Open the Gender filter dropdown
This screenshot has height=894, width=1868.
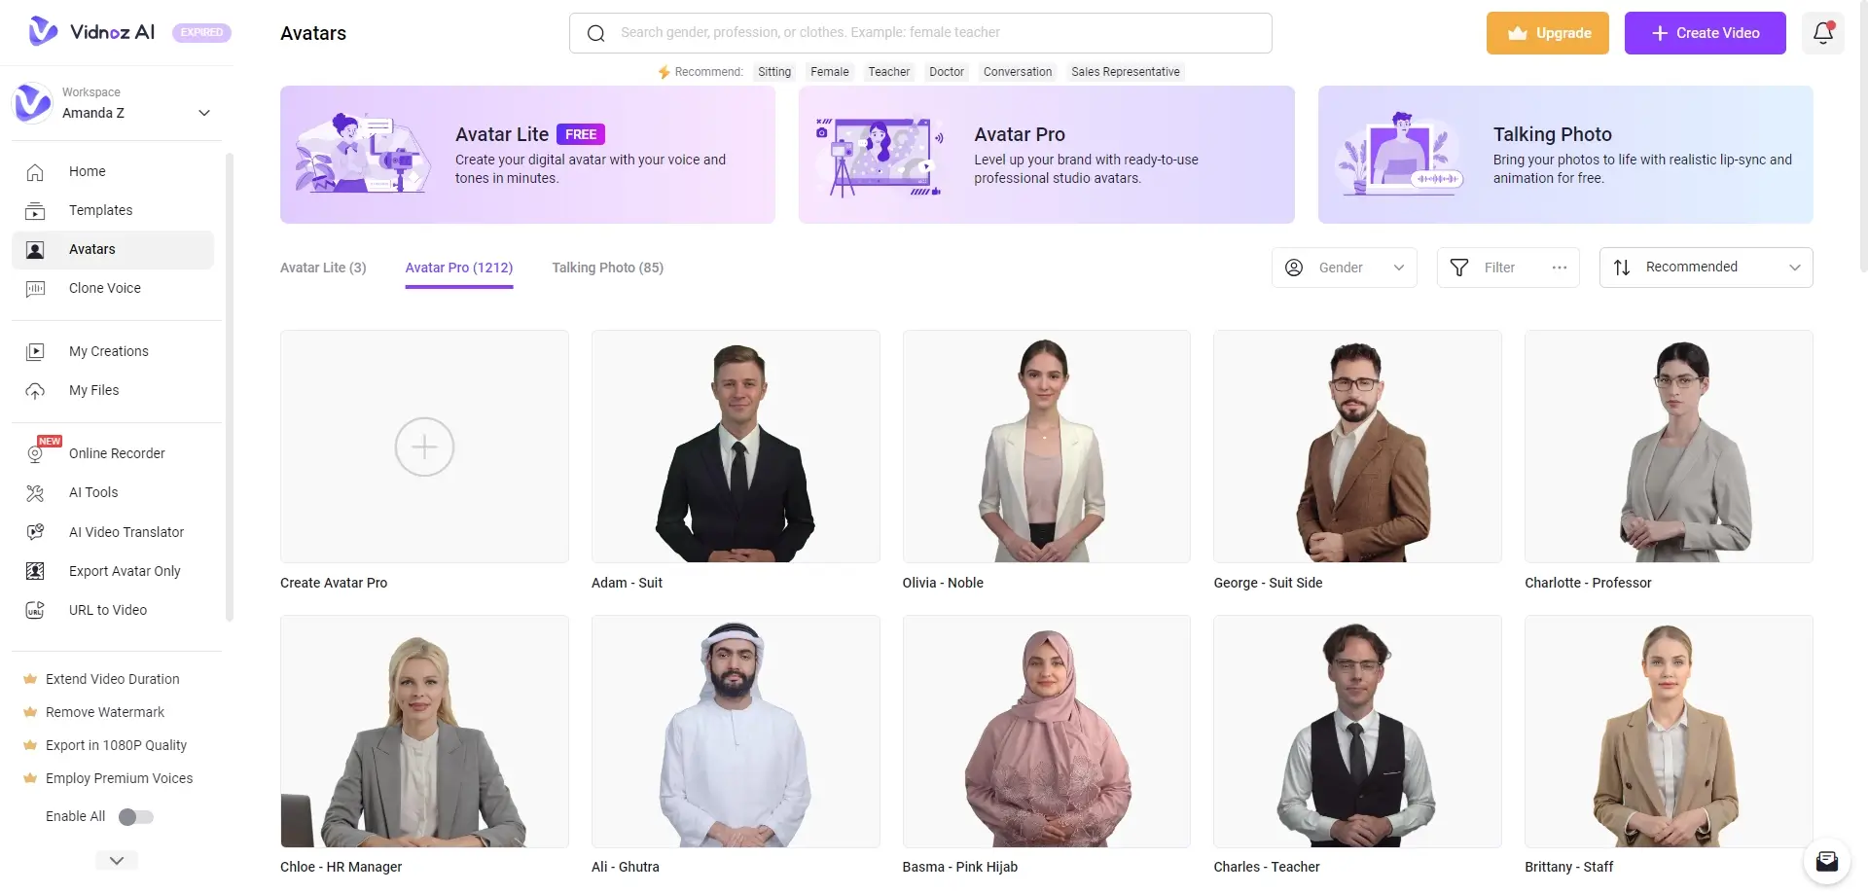1345,267
